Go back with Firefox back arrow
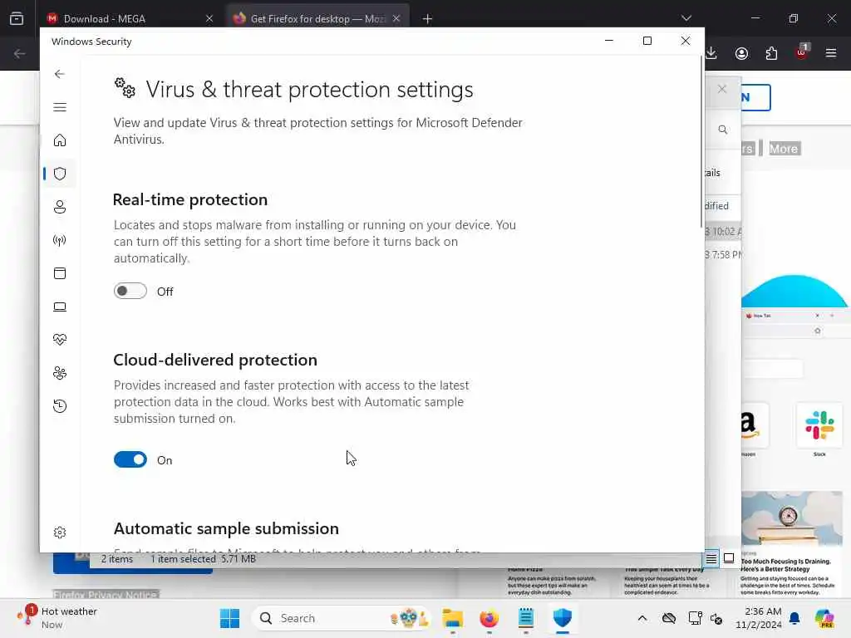Viewport: 851px width, 638px height. point(20,53)
